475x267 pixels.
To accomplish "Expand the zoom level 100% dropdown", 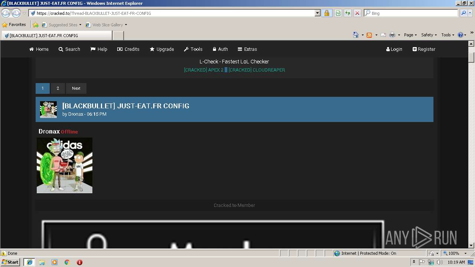I will coord(466,253).
